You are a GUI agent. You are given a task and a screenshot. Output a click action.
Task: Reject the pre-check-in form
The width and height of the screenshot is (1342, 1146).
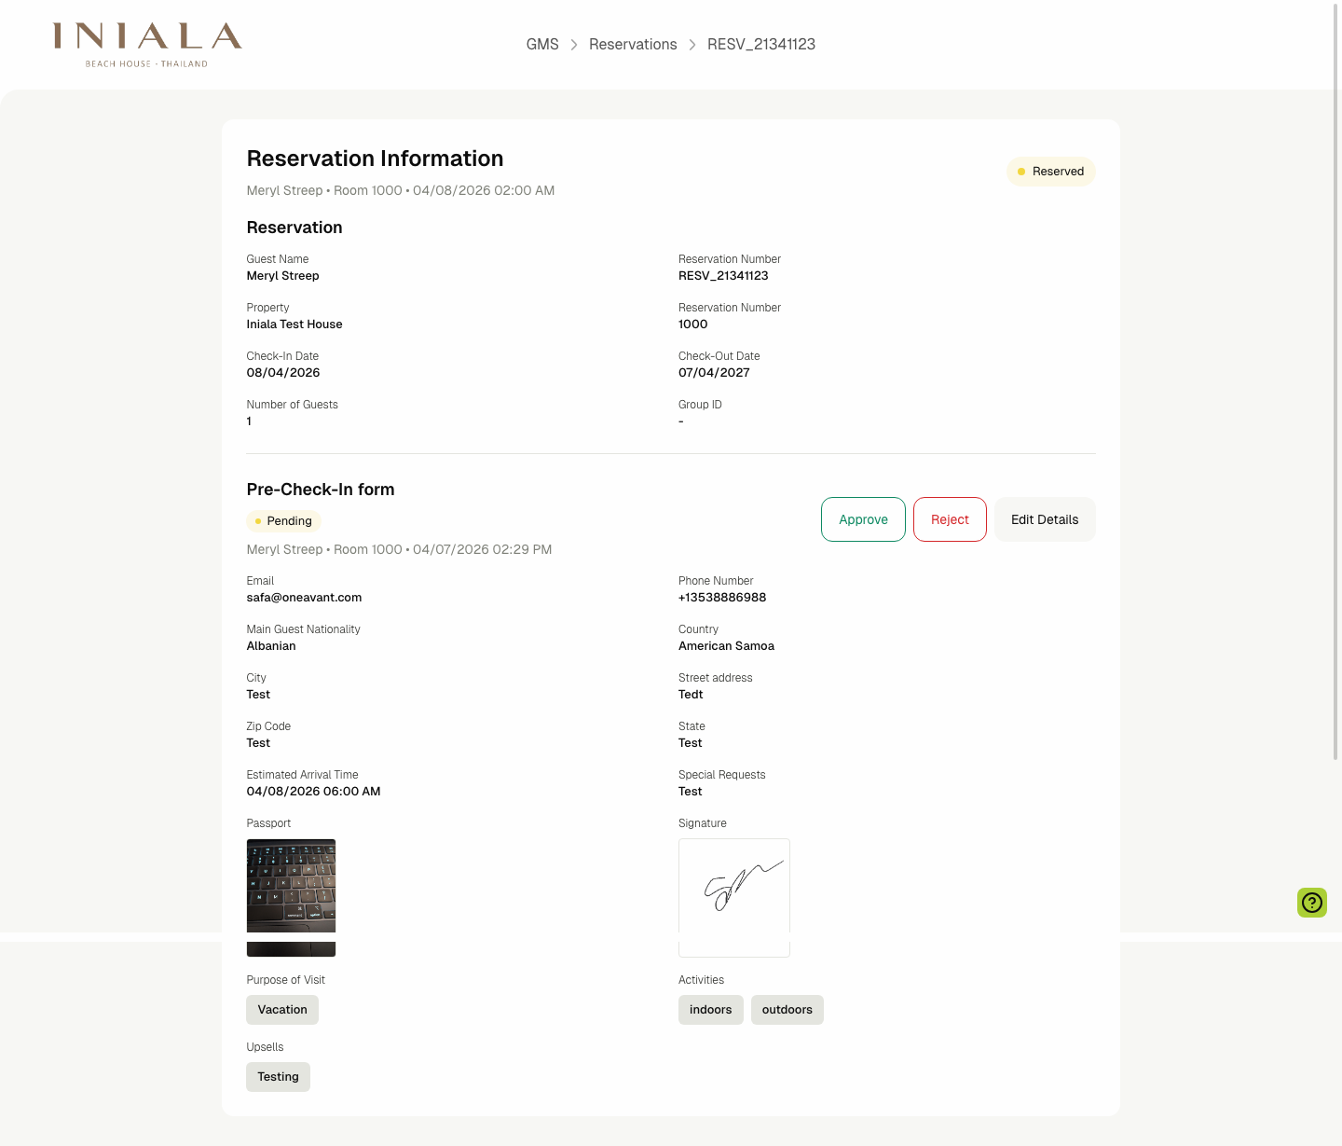click(949, 519)
